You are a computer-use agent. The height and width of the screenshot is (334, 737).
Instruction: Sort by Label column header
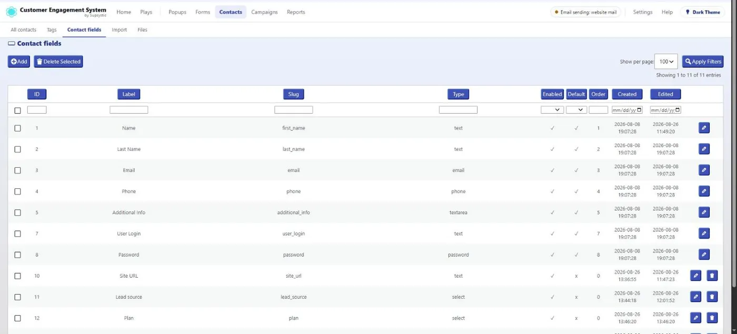coord(128,94)
